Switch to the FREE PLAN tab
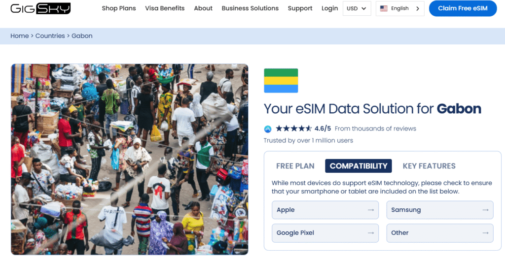 [295, 166]
